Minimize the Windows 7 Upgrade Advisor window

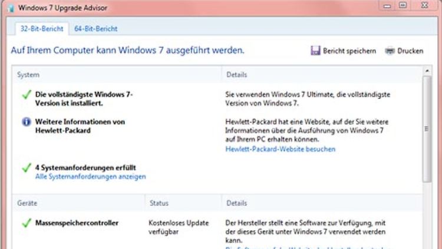(x=387, y=6)
